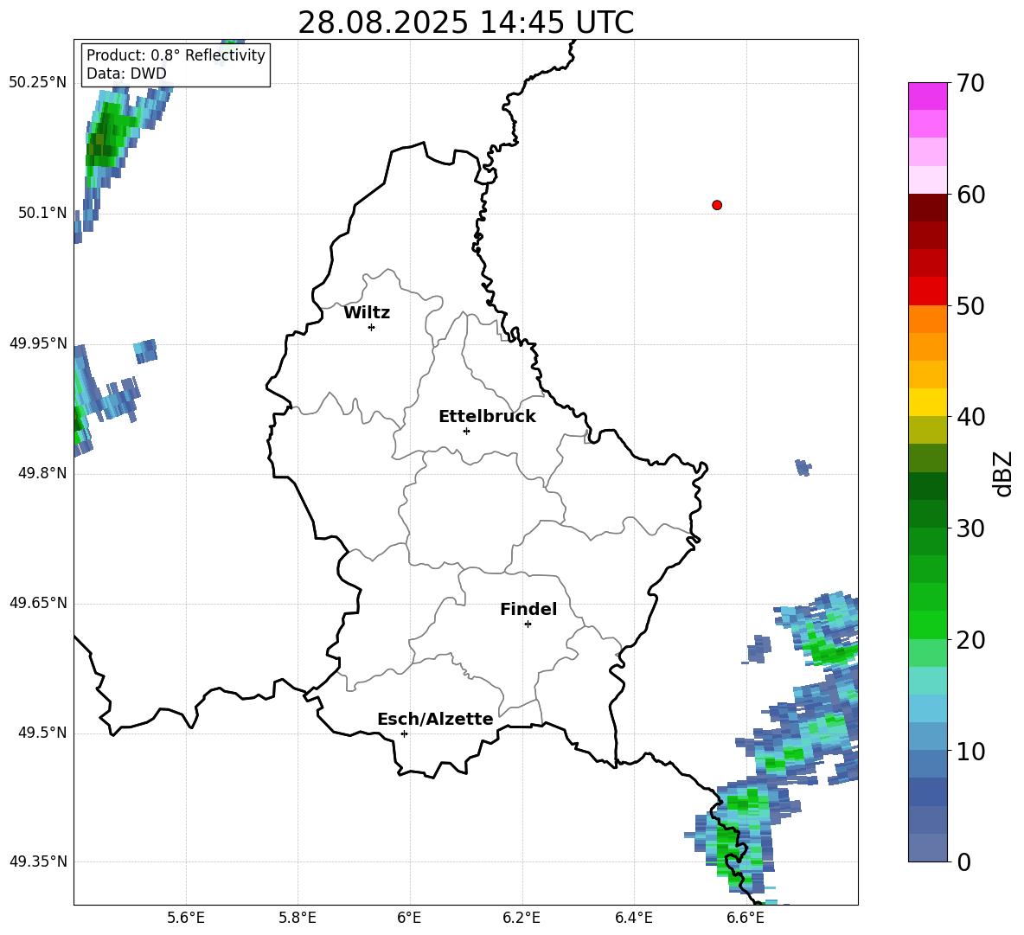The width and height of the screenshot is (1024, 935).
Task: Pick the olive colorbar band below 40
Action: click(x=927, y=430)
